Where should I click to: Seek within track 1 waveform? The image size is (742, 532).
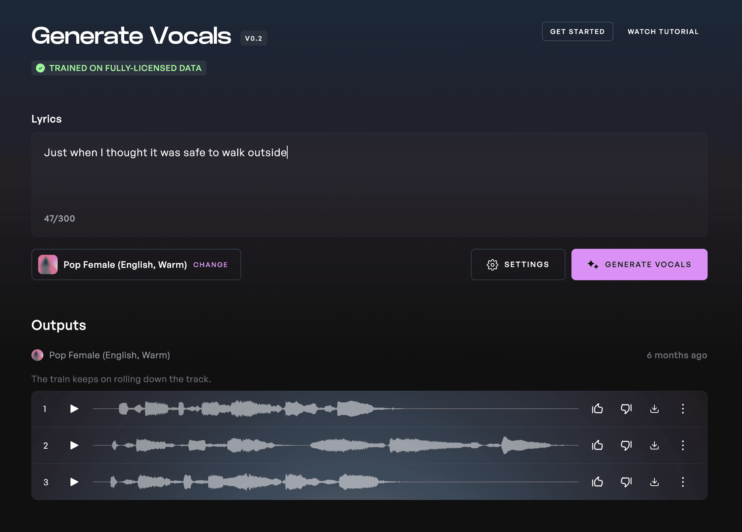coord(335,409)
